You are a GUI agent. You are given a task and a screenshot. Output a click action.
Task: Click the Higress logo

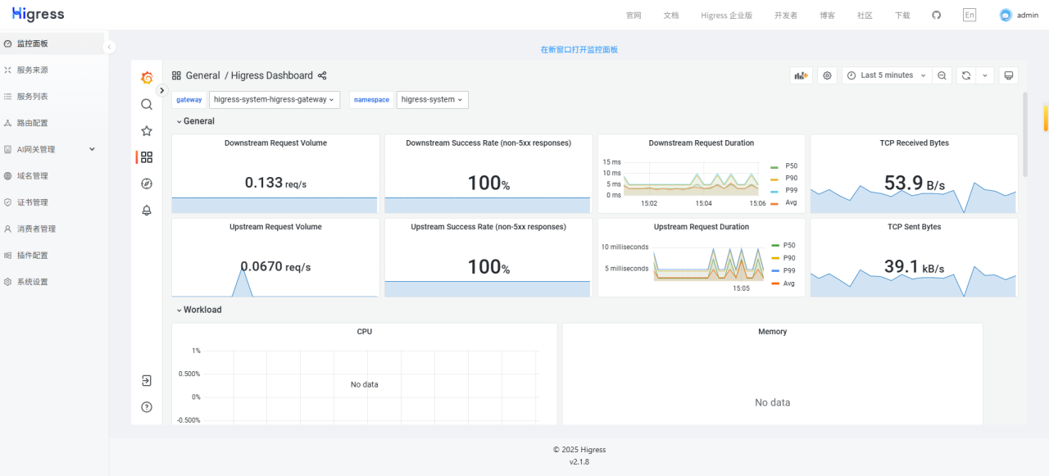coord(38,15)
